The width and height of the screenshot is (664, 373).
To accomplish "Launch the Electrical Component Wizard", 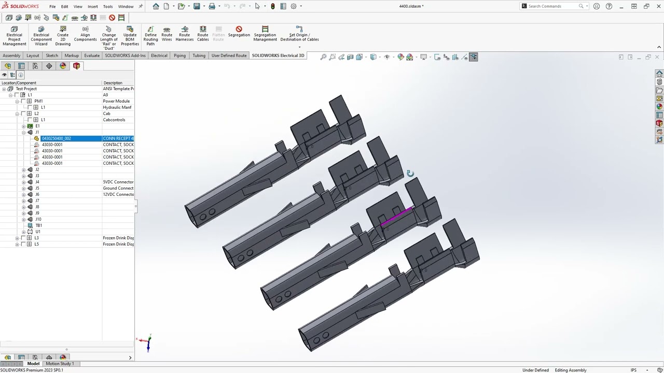I will (41, 36).
